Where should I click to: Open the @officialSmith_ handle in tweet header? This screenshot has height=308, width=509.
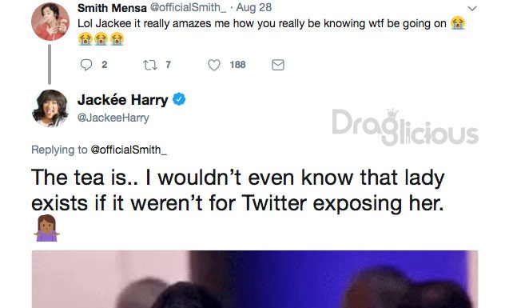(188, 7)
